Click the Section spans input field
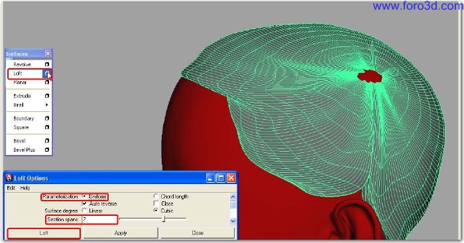Screen dimensions: 464x243 pos(99,219)
